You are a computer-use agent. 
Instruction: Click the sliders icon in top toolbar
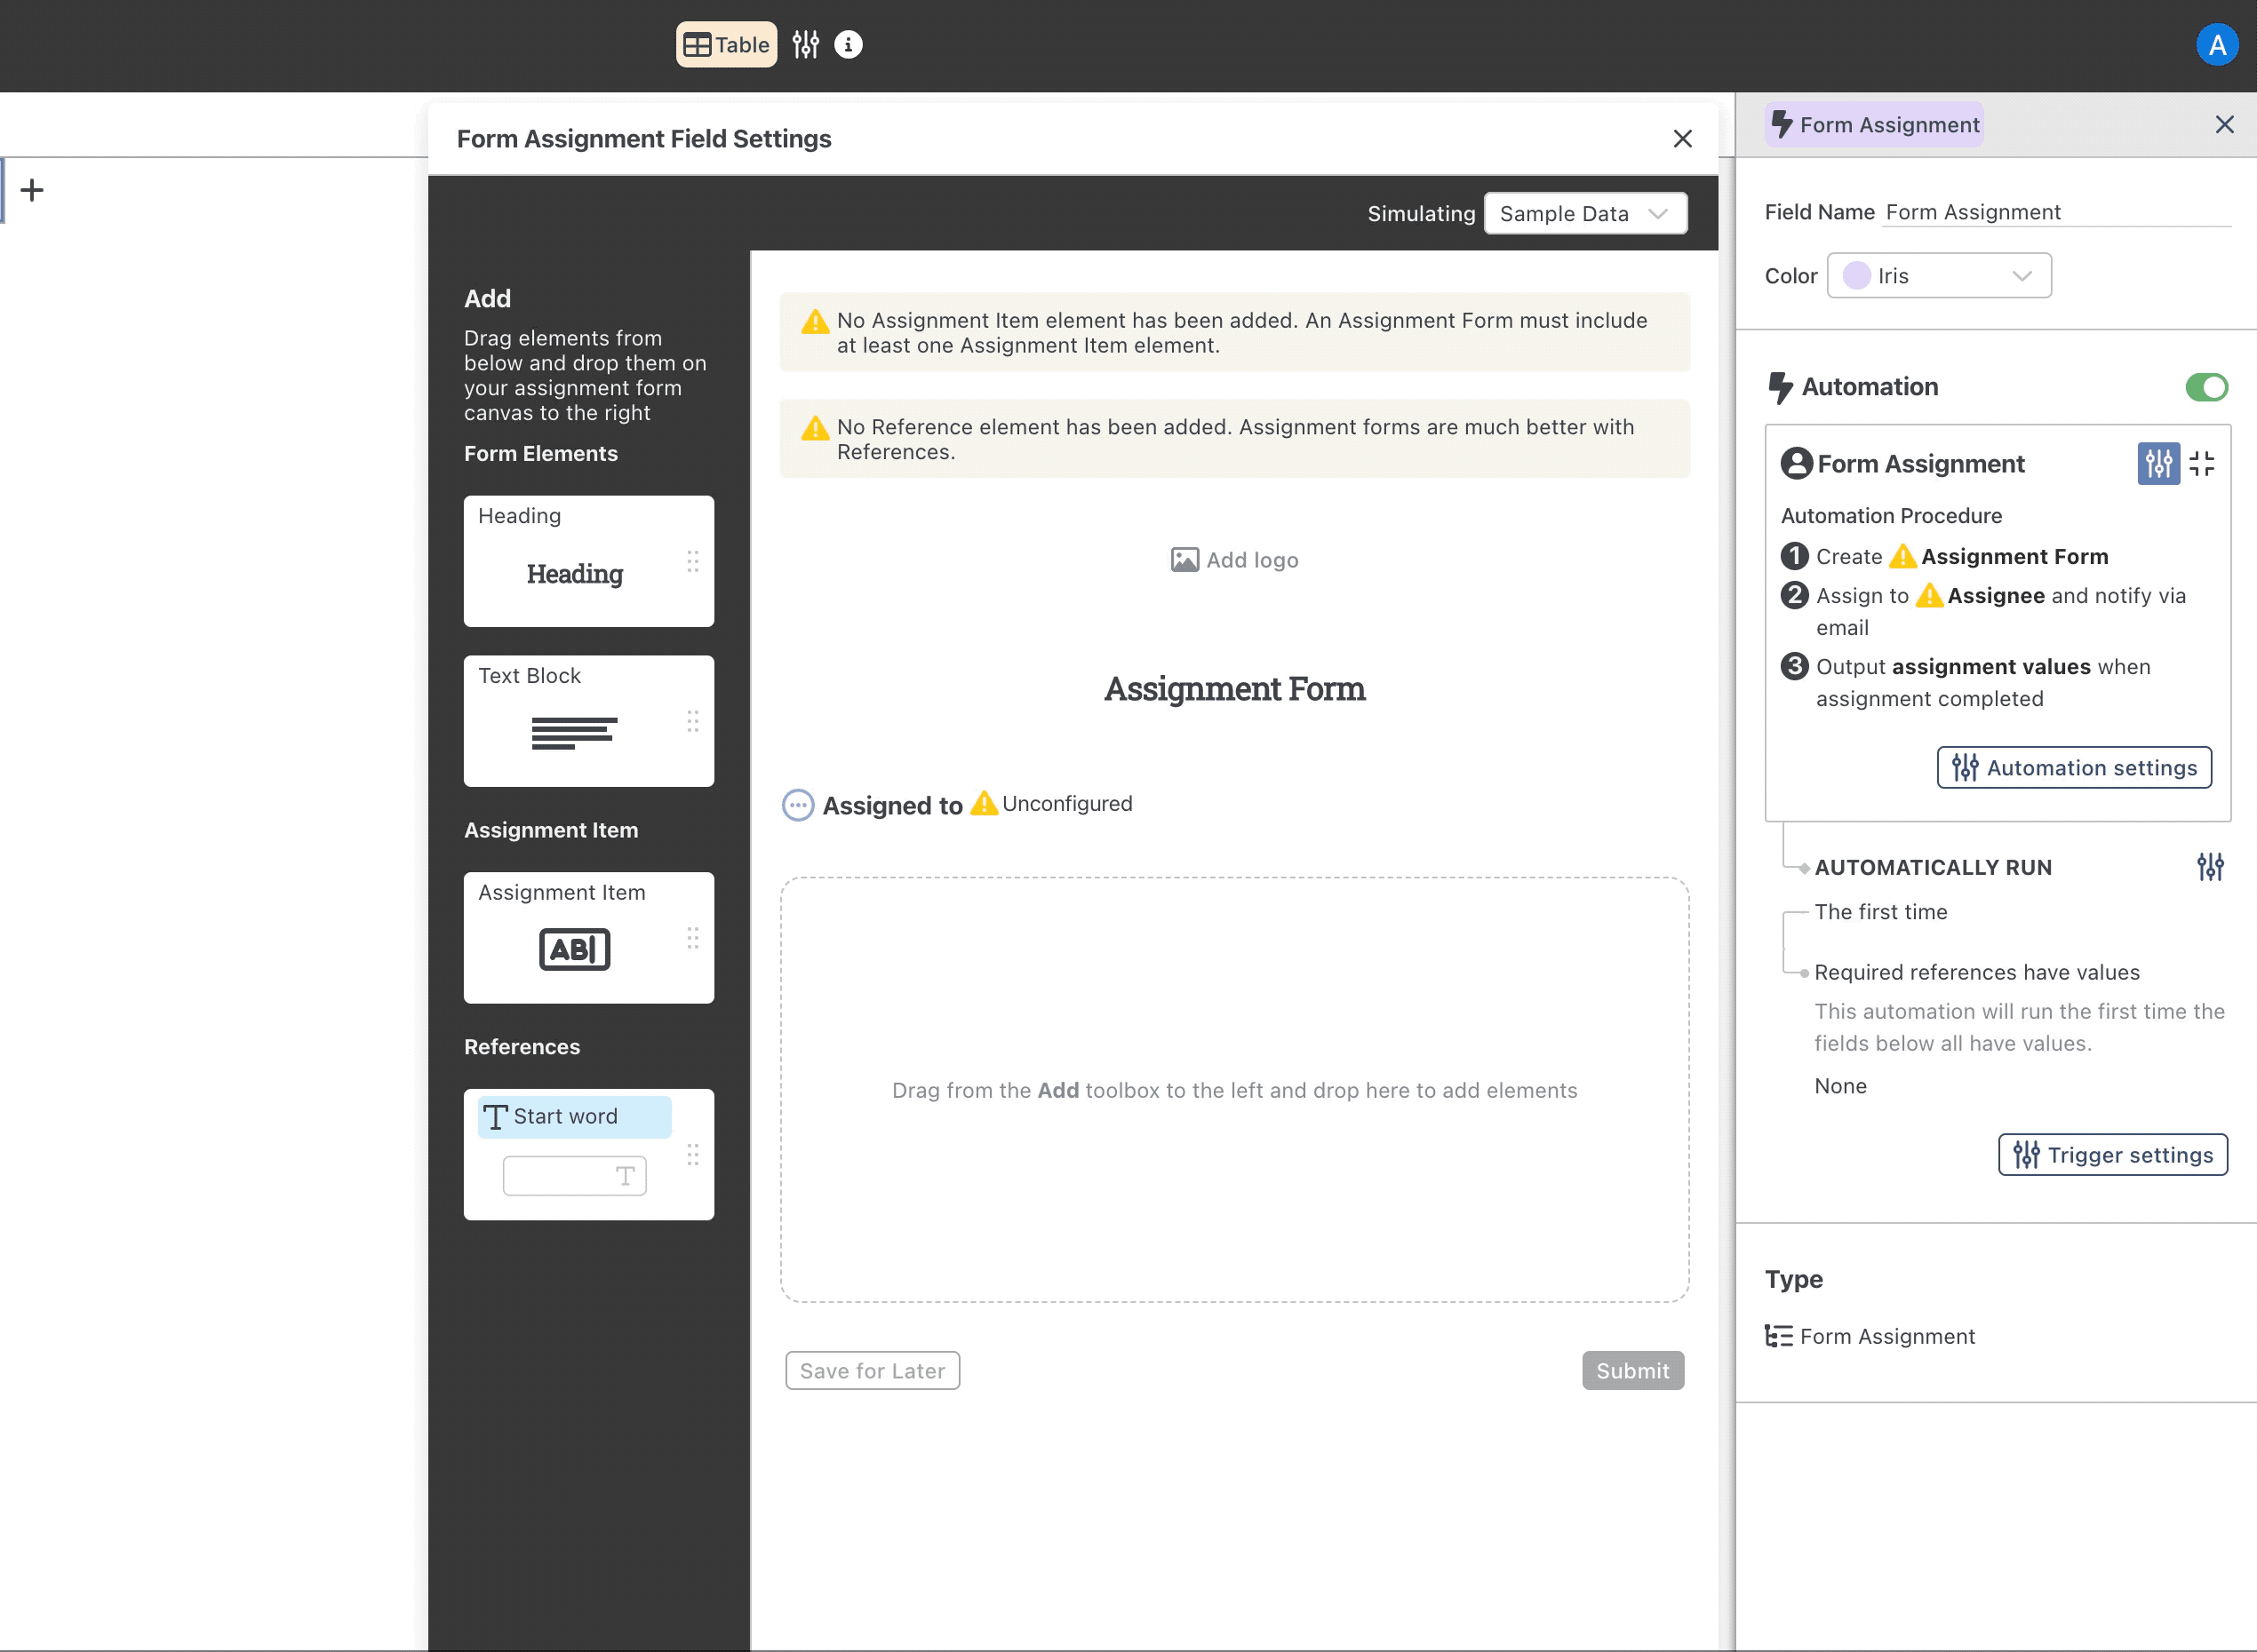[x=805, y=45]
